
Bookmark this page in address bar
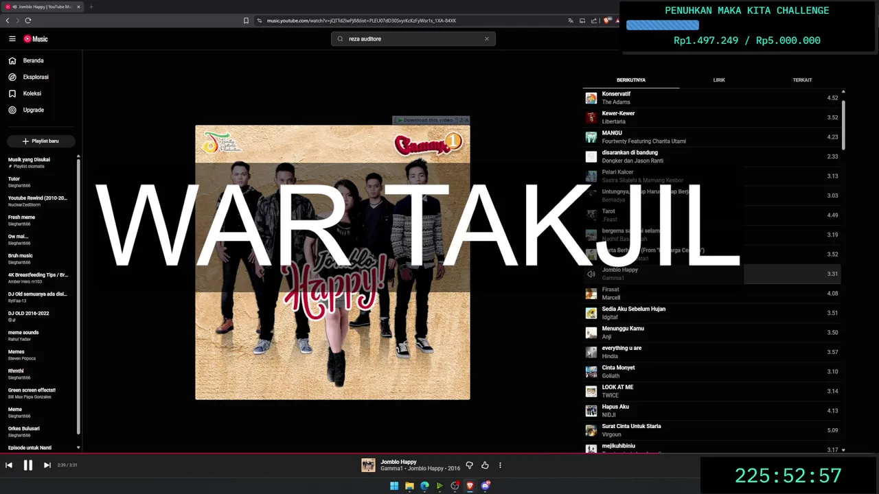(x=246, y=21)
